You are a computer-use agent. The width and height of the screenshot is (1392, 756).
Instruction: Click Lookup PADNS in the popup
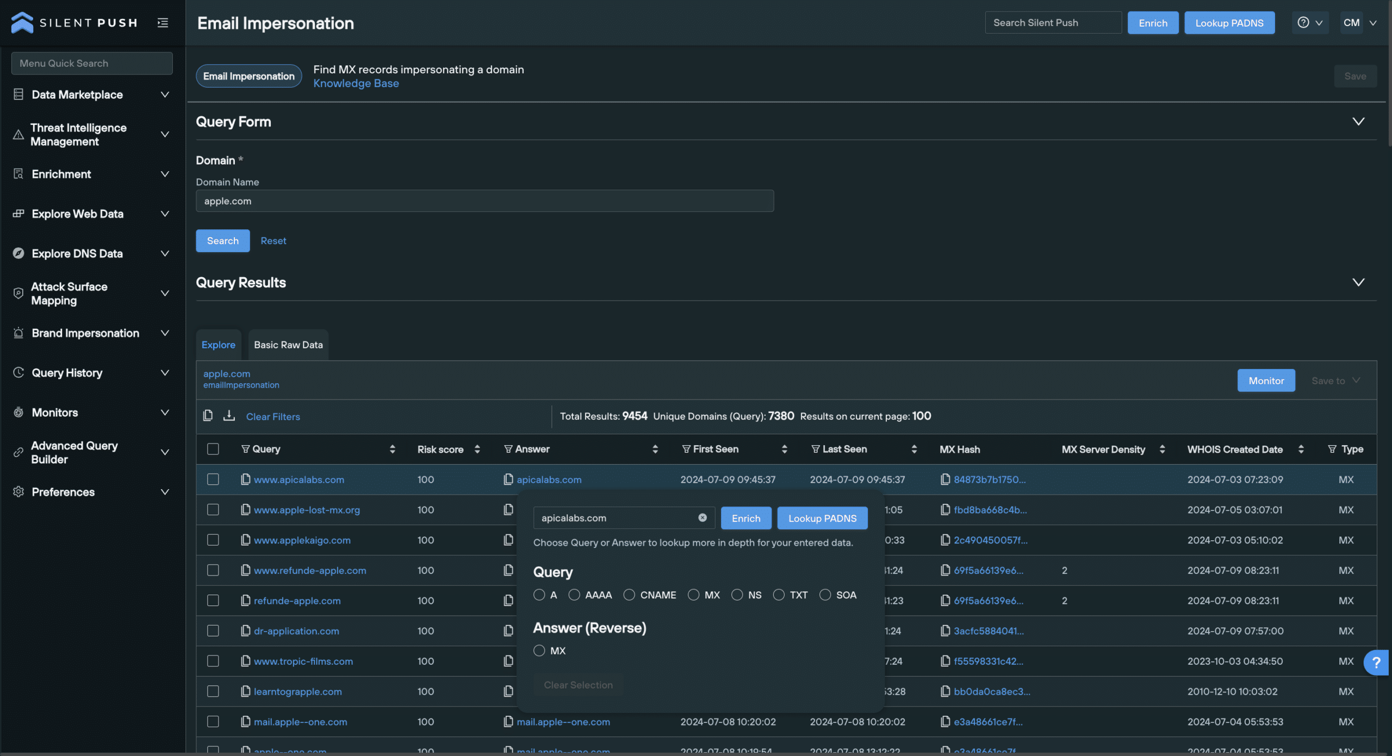pos(822,518)
